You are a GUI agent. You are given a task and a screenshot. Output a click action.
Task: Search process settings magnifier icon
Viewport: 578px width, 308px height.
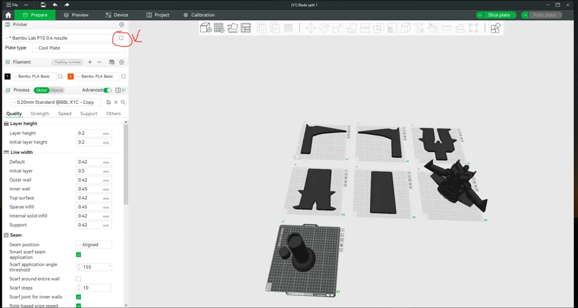123,102
